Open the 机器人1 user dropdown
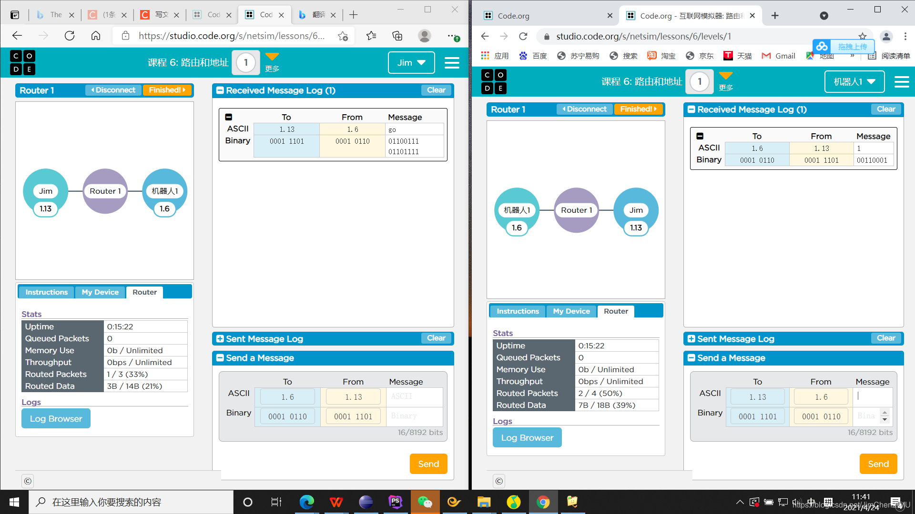Screen dimensions: 915x514 [854, 82]
